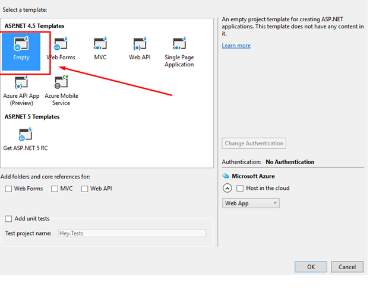Screen dimensions: 373x290
Task: Click the Microsoft Azure cloud icon
Action: click(226, 176)
